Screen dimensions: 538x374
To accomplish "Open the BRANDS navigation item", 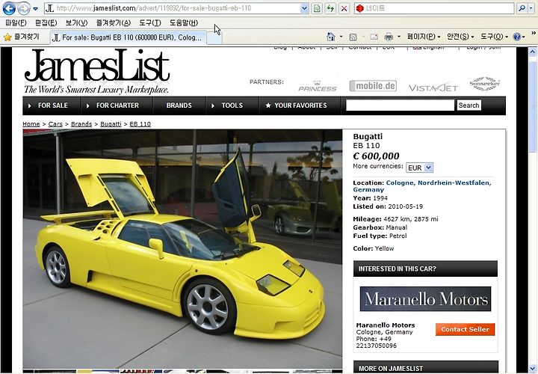I will (x=179, y=105).
